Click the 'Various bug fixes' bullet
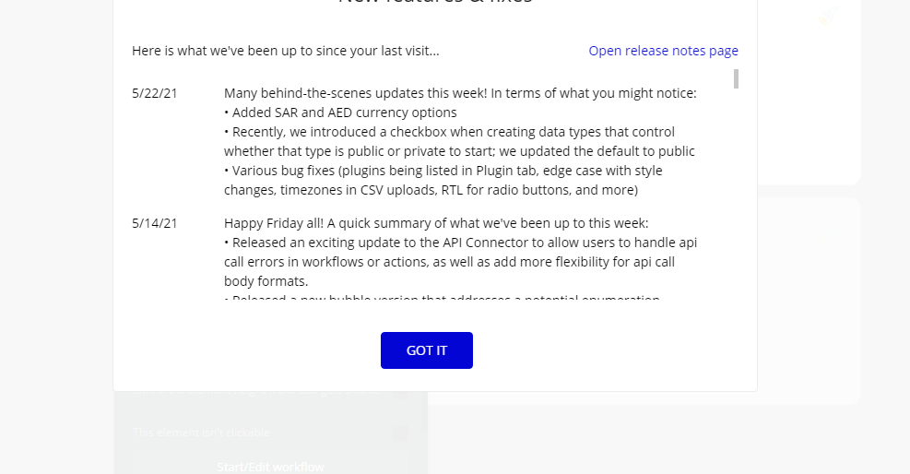This screenshot has height=474, width=910. (x=443, y=181)
